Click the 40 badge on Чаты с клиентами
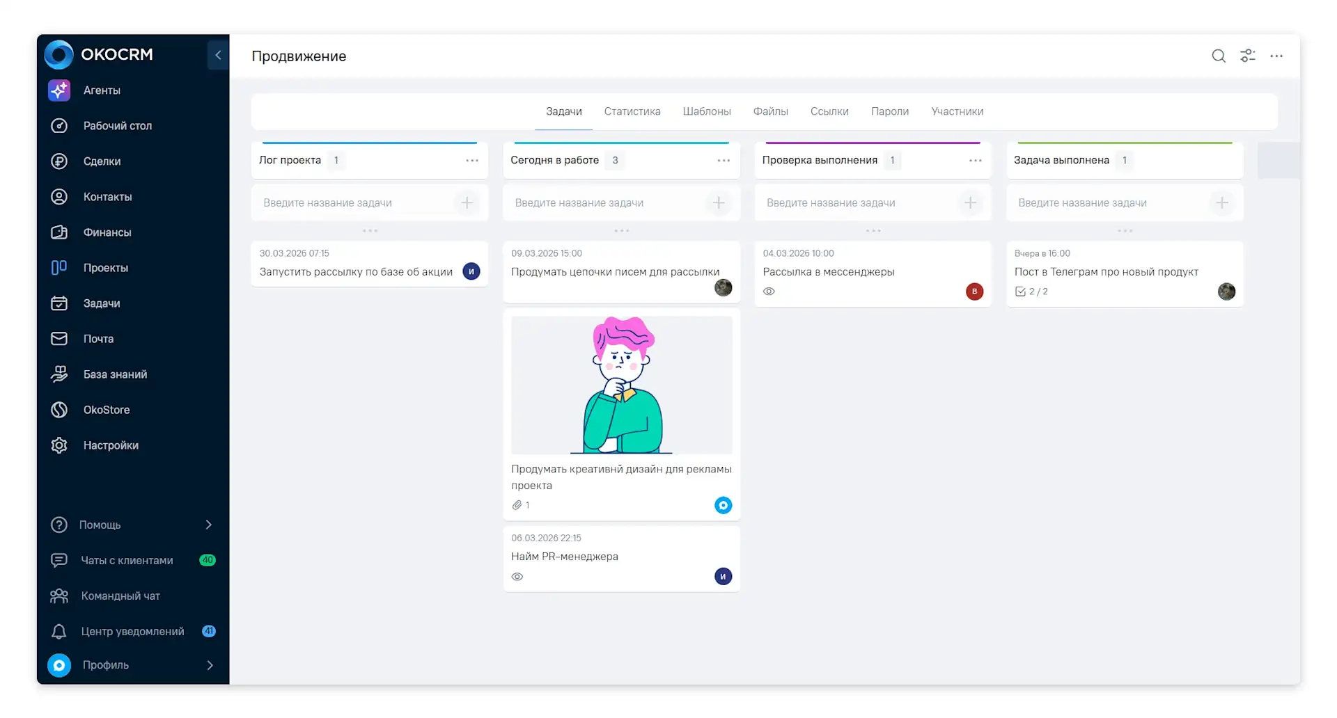The image size is (1337, 718). 208,561
